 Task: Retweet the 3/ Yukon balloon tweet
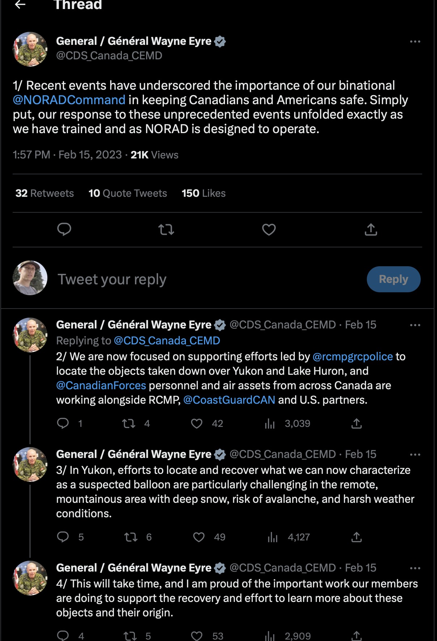(x=131, y=537)
